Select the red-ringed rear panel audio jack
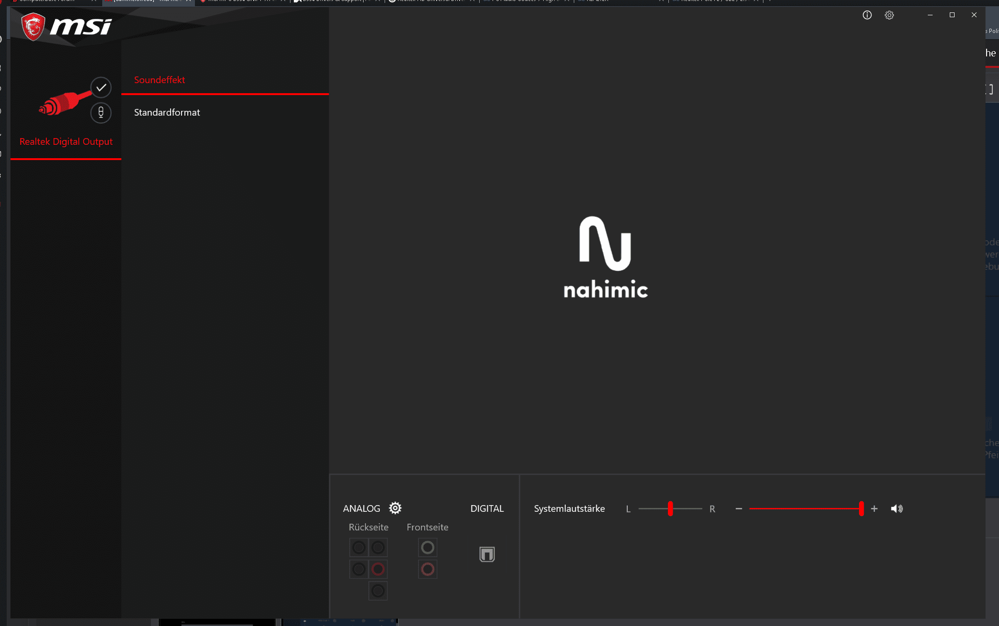 click(x=378, y=569)
